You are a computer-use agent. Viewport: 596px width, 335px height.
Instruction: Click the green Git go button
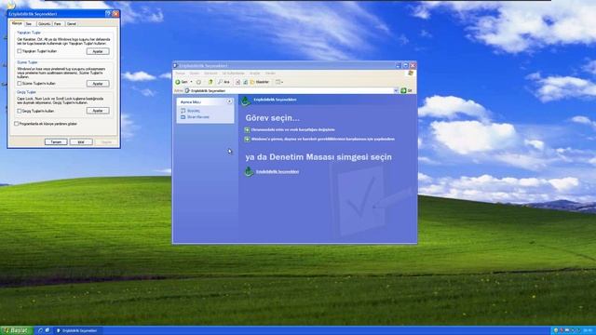(406, 91)
